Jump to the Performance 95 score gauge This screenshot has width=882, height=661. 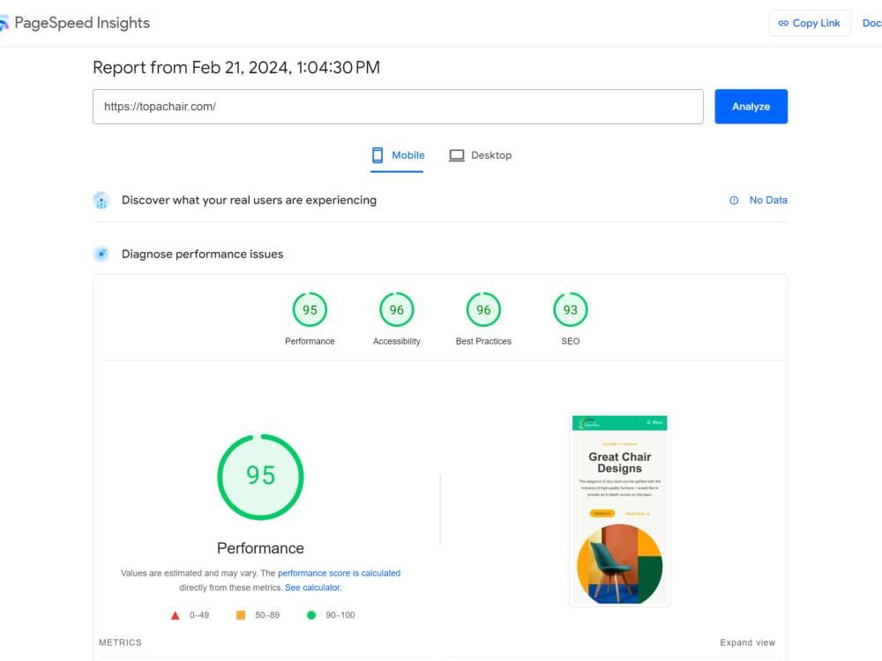click(x=310, y=319)
